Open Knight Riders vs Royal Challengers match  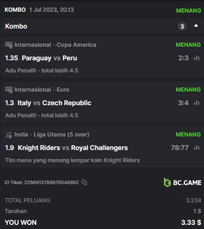[73, 148]
